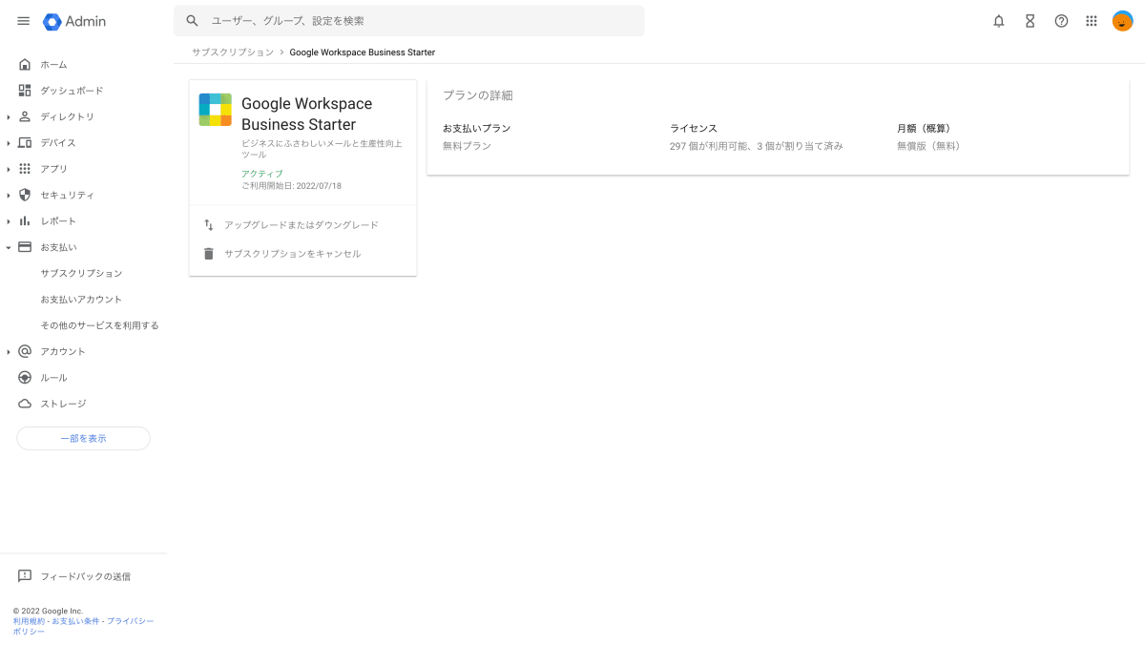The width and height of the screenshot is (1145, 645).
Task: Open the hamburger main menu
Action: coord(24,21)
